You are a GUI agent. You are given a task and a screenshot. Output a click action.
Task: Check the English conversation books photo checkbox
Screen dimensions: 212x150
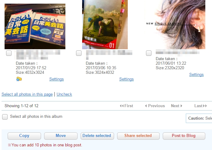tap(9, 53)
